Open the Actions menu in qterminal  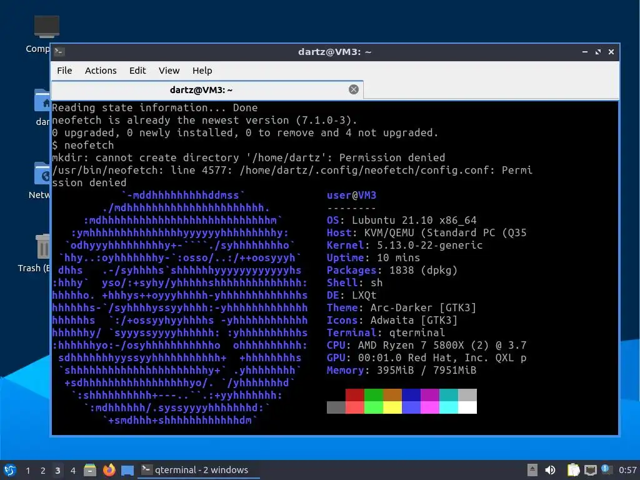pyautogui.click(x=101, y=71)
